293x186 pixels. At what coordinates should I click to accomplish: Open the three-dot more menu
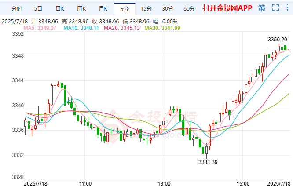(x=287, y=7)
